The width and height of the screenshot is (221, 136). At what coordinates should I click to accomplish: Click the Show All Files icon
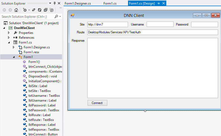pos(51,10)
